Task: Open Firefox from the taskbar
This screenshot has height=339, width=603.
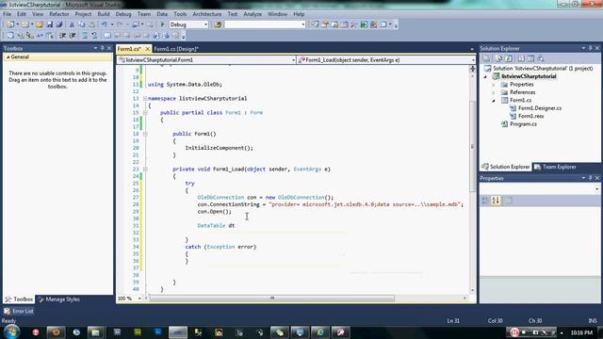Action: click(56, 332)
